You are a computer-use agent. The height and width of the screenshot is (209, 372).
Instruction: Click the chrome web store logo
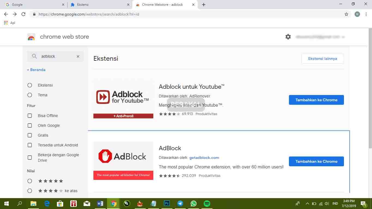pyautogui.click(x=31, y=37)
